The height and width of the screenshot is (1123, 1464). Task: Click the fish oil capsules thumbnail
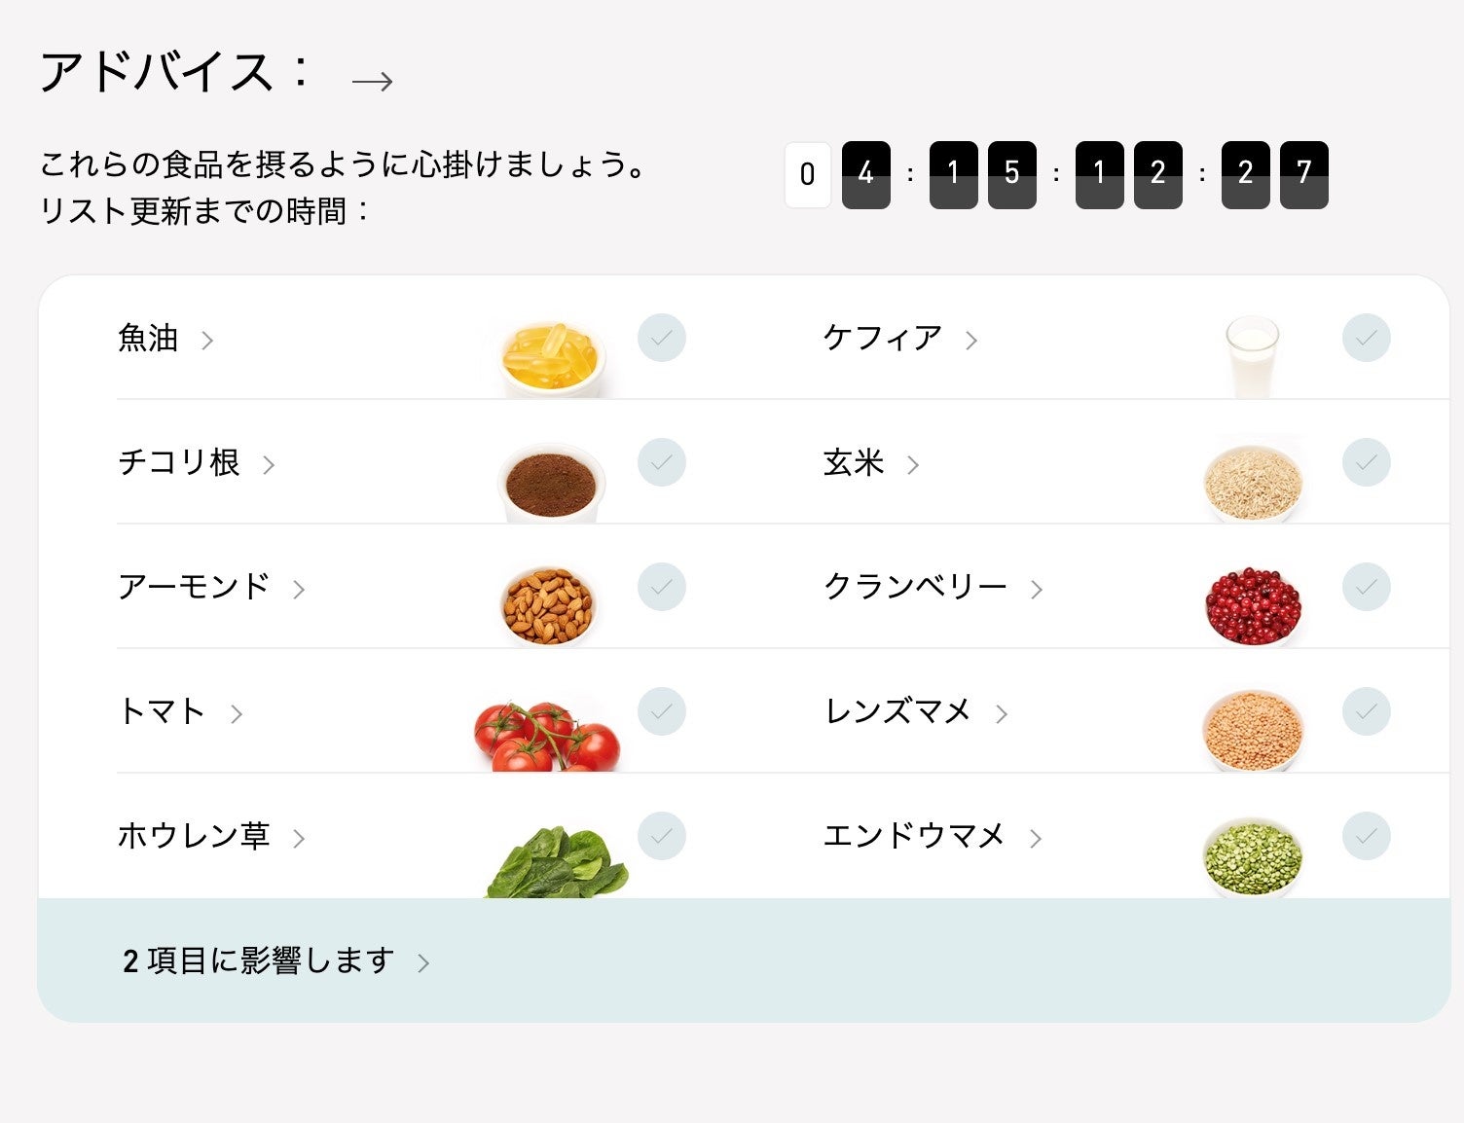[x=550, y=353]
